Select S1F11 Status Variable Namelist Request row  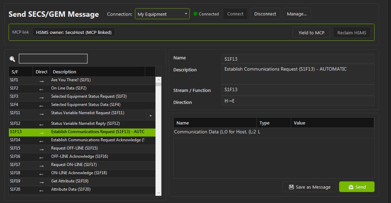click(x=82, y=115)
